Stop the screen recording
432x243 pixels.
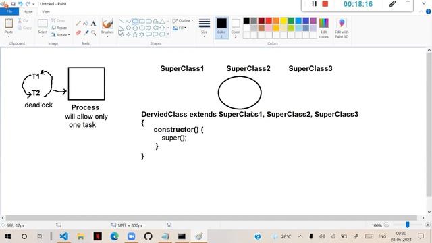point(325,4)
